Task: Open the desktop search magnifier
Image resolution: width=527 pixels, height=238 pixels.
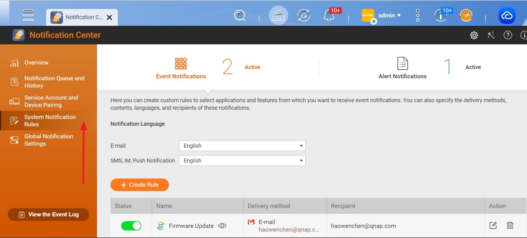Action: click(240, 15)
